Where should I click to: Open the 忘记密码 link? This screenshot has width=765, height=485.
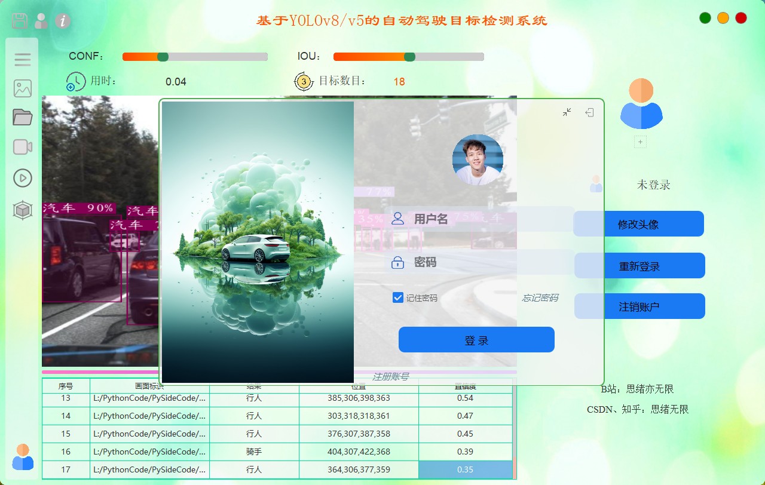tap(540, 297)
